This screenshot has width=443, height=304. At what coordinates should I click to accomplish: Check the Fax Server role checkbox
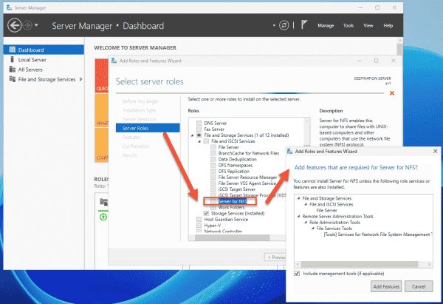click(199, 129)
